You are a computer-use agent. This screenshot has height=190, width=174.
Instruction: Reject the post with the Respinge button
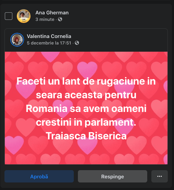113,176
